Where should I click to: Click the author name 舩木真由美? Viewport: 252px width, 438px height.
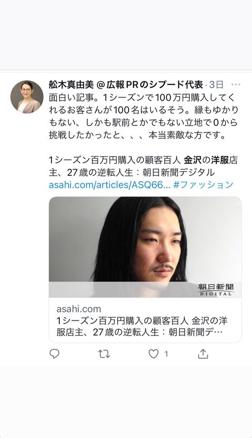71,85
